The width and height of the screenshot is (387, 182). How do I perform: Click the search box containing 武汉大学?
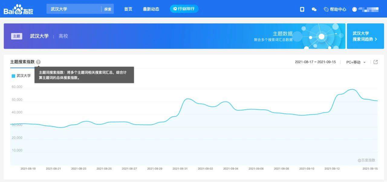coord(74,9)
